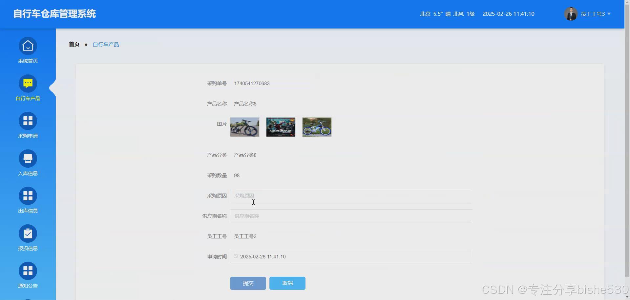Click the 提交 submit button
This screenshot has height=300, width=630.
coord(248,283)
